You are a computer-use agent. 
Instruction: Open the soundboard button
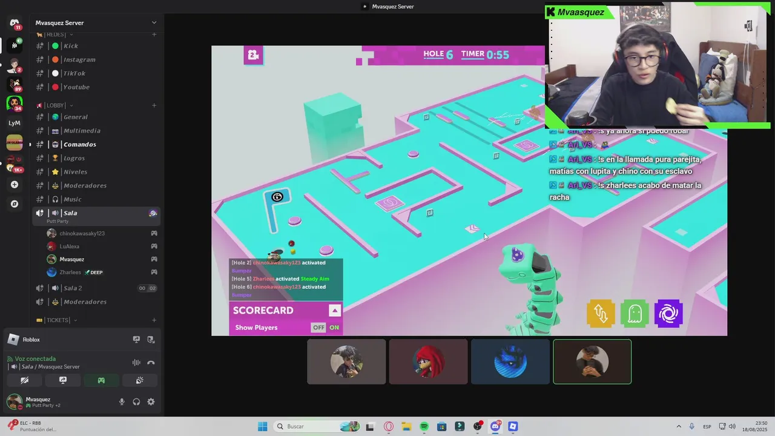point(139,380)
